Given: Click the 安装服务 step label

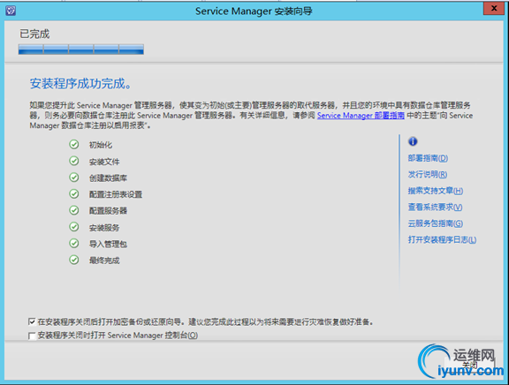Looking at the screenshot, I should 104,228.
